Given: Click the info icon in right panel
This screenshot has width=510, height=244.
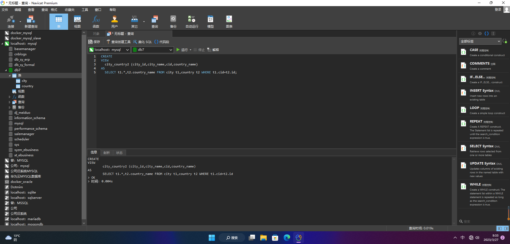Looking at the screenshot, I should pos(473,33).
